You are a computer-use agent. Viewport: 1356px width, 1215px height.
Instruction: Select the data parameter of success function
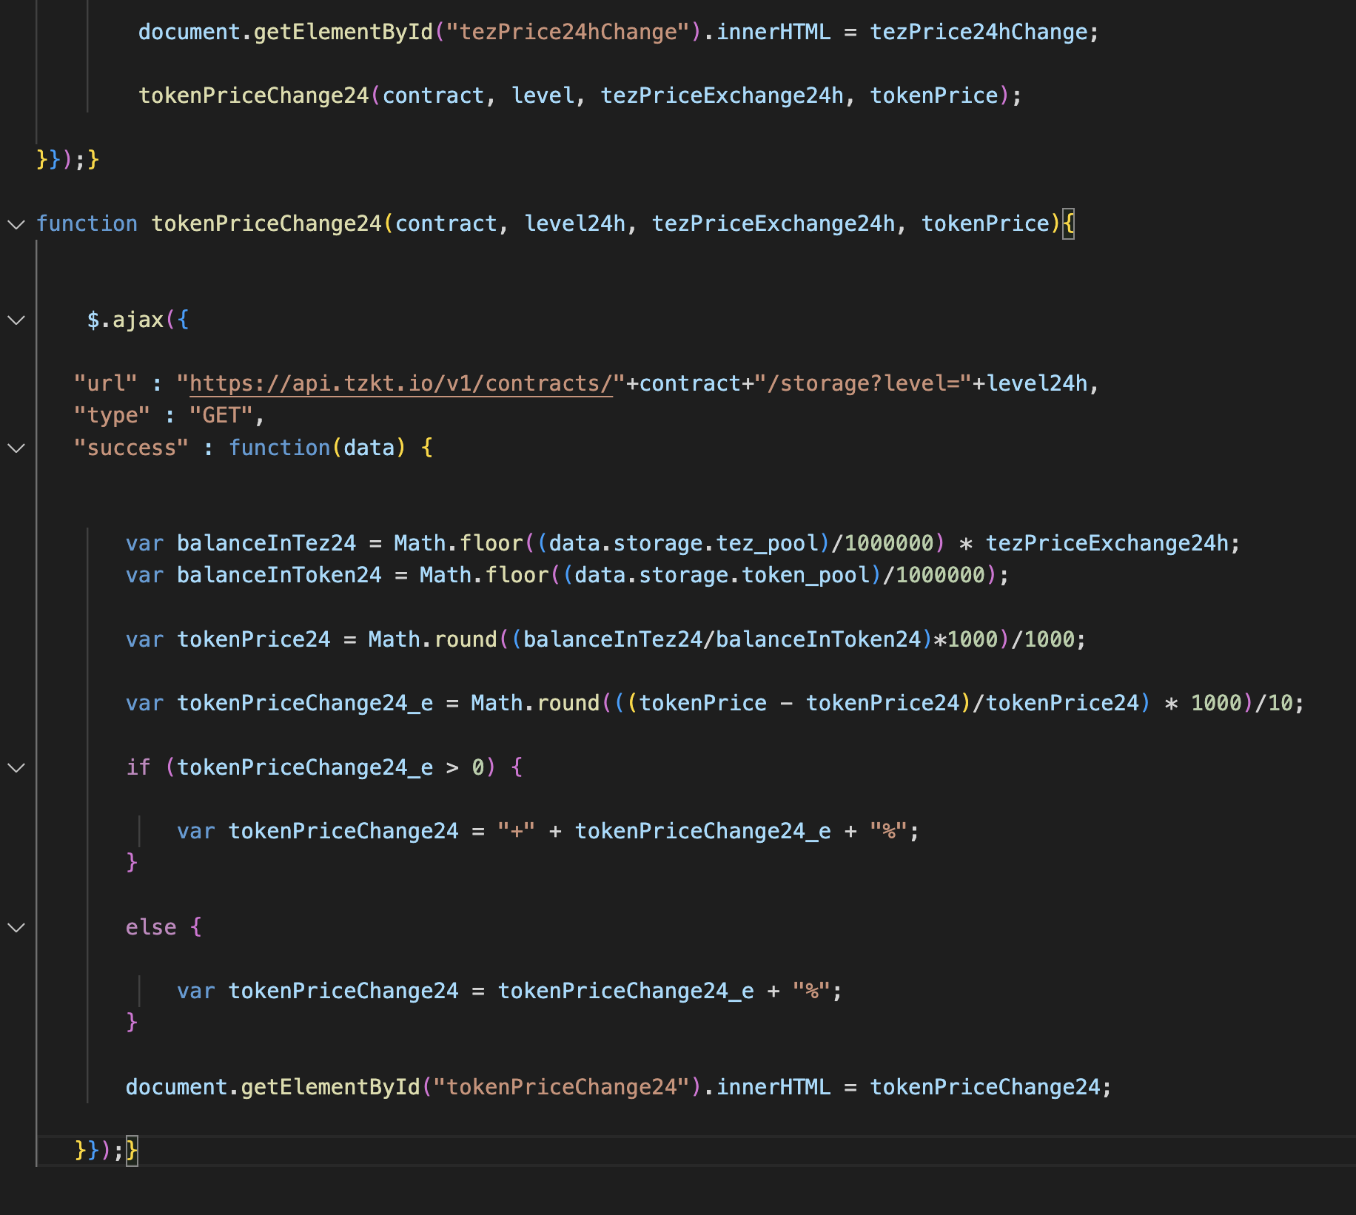coord(369,448)
